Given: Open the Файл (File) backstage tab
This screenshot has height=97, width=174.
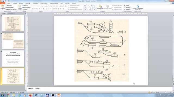Looking at the screenshot, I should click(2, 3).
